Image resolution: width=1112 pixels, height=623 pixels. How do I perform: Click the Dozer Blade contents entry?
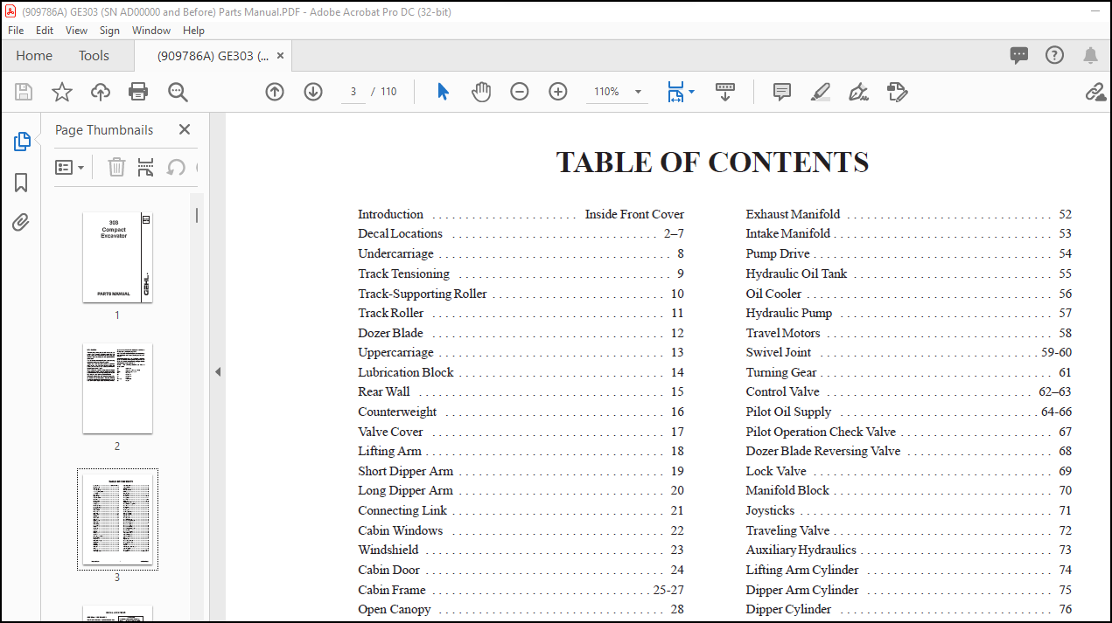point(521,333)
